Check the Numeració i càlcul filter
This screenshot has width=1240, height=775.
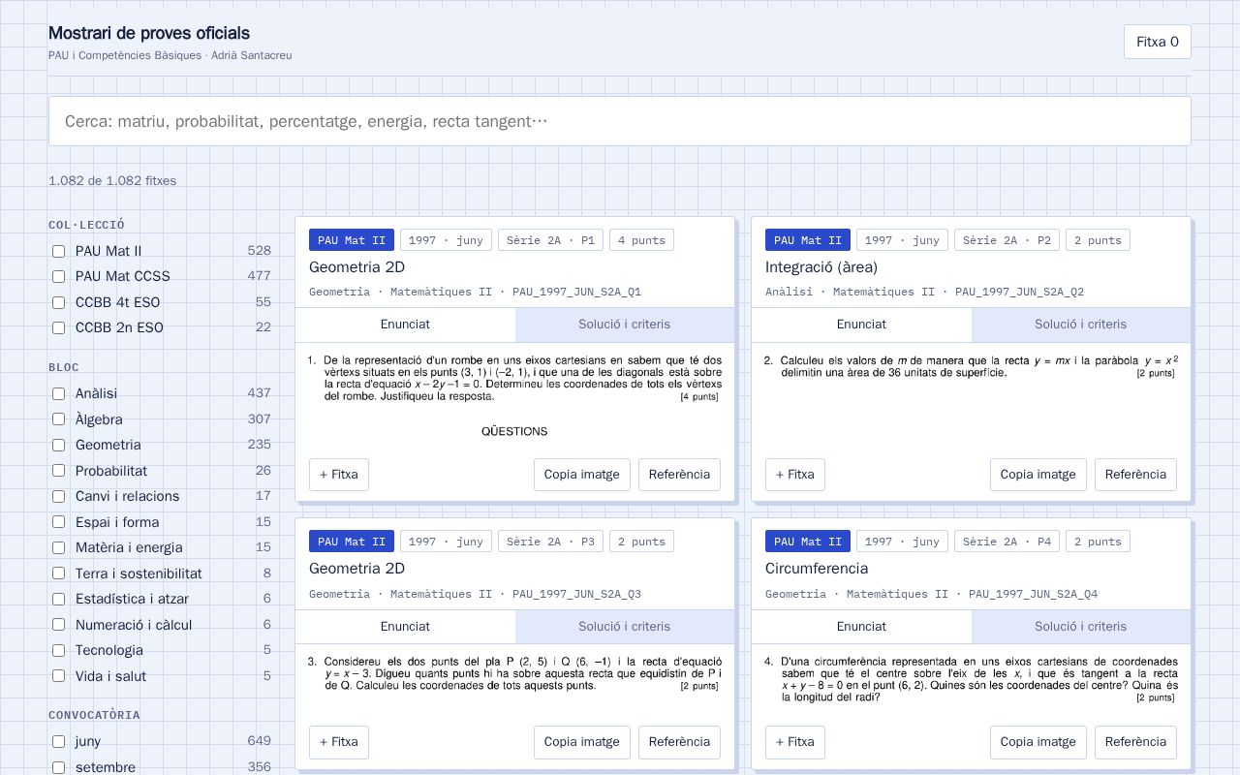click(x=58, y=625)
